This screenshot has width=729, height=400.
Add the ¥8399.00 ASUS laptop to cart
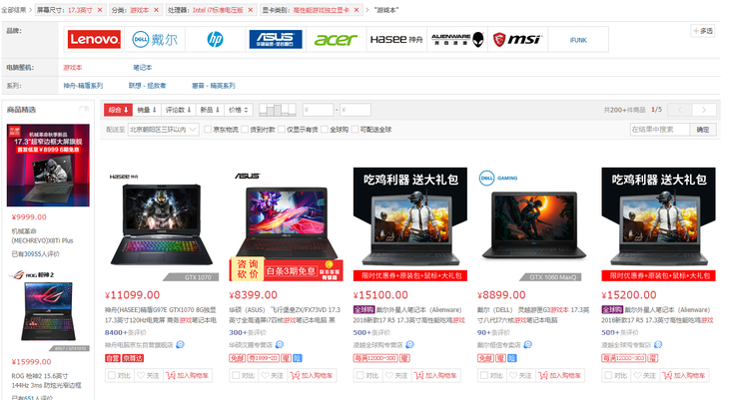coord(312,375)
